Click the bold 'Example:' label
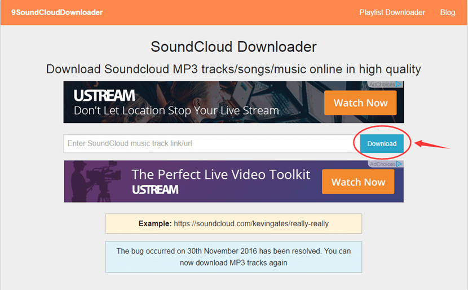 click(x=155, y=223)
